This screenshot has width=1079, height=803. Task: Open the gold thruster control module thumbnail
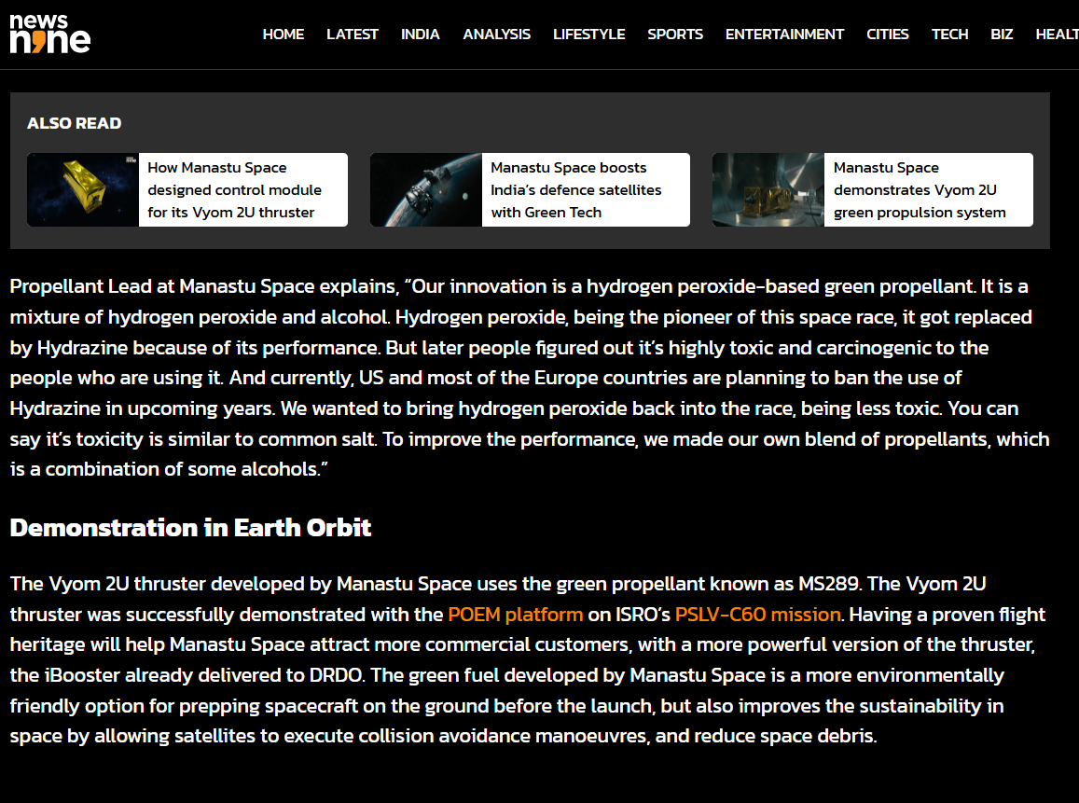tap(83, 190)
